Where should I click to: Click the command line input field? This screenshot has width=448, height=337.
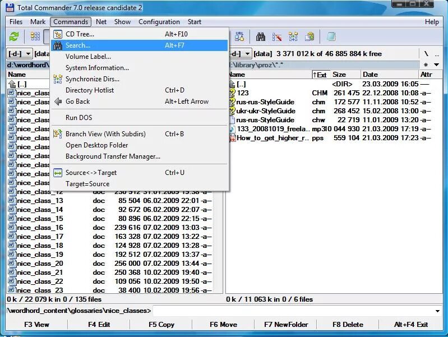tap(293, 311)
